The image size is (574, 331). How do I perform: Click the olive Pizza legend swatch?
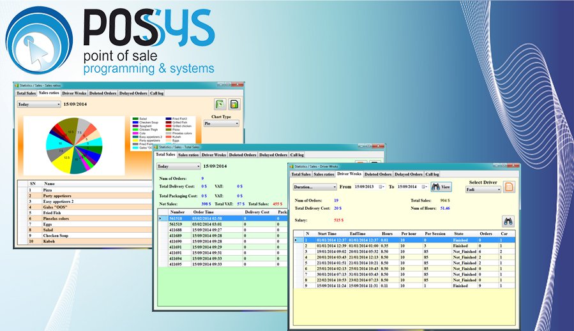[x=169, y=130]
